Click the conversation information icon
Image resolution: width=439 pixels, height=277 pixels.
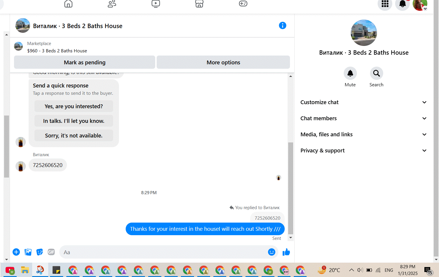[x=283, y=25]
